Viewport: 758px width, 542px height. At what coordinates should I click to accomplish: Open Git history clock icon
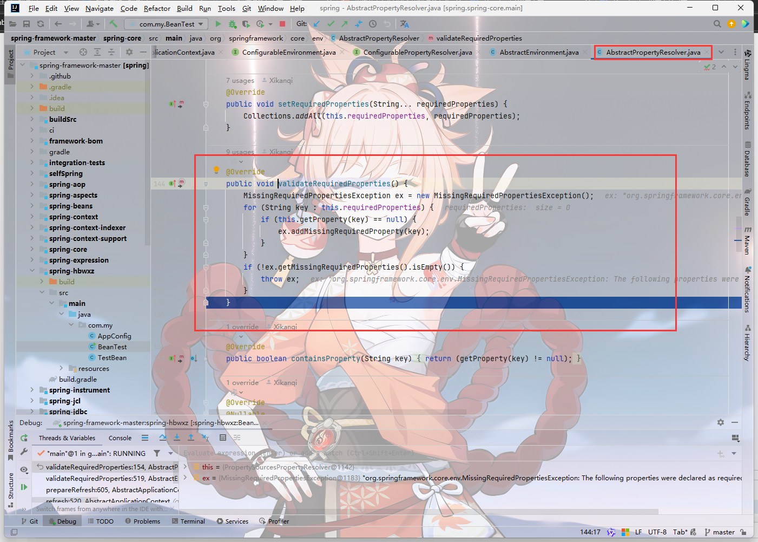tap(373, 24)
